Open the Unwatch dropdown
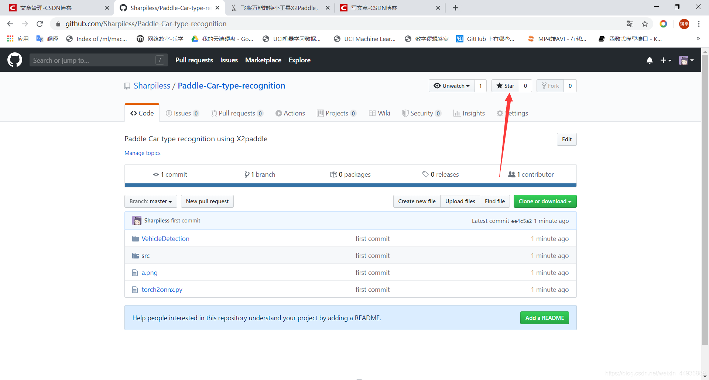The image size is (709, 380). (x=452, y=86)
